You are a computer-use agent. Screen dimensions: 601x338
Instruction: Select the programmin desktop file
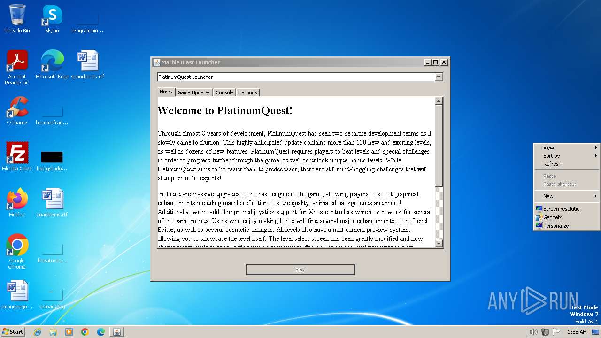[87, 23]
